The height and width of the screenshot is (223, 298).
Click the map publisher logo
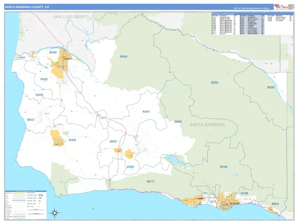[x=280, y=7]
